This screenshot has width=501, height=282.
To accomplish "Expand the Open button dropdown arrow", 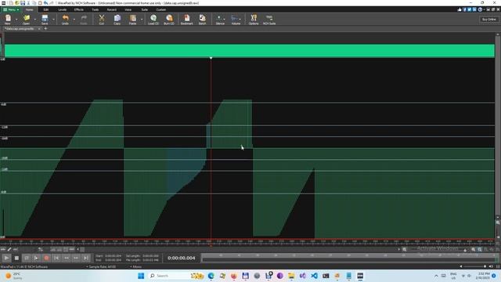I will point(34,19).
